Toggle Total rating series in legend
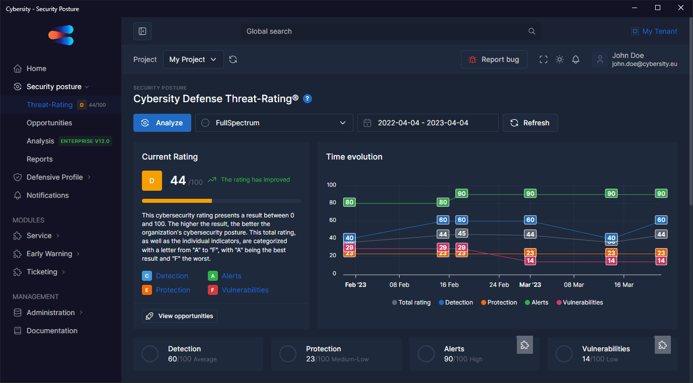 click(411, 302)
